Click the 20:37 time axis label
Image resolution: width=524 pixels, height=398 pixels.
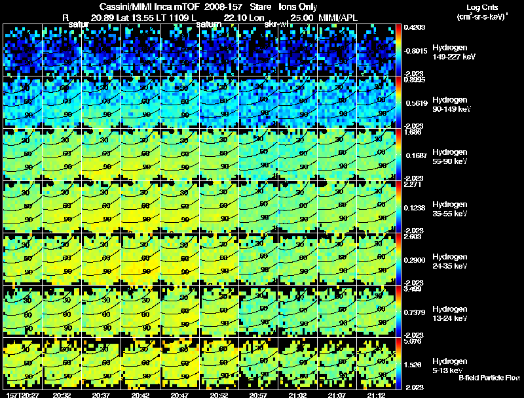[x=101, y=395]
